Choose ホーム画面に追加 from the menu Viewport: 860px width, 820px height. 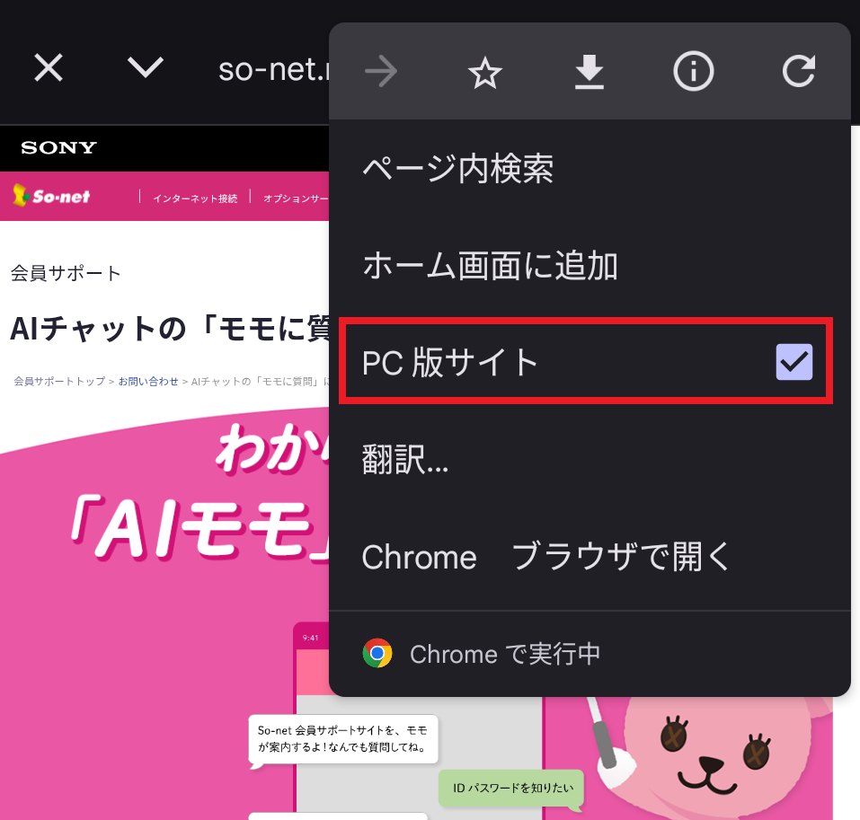click(490, 266)
